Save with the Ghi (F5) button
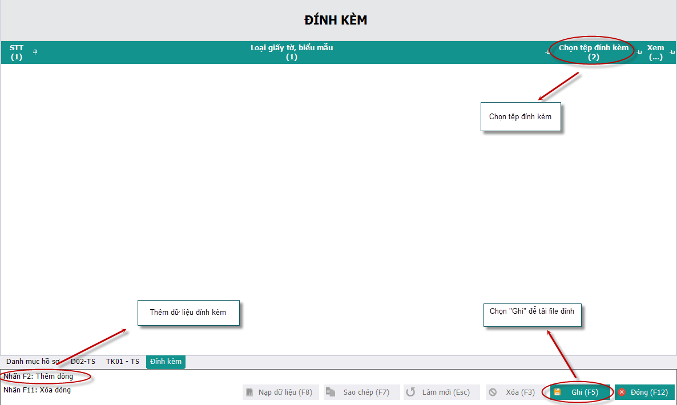 (581, 392)
